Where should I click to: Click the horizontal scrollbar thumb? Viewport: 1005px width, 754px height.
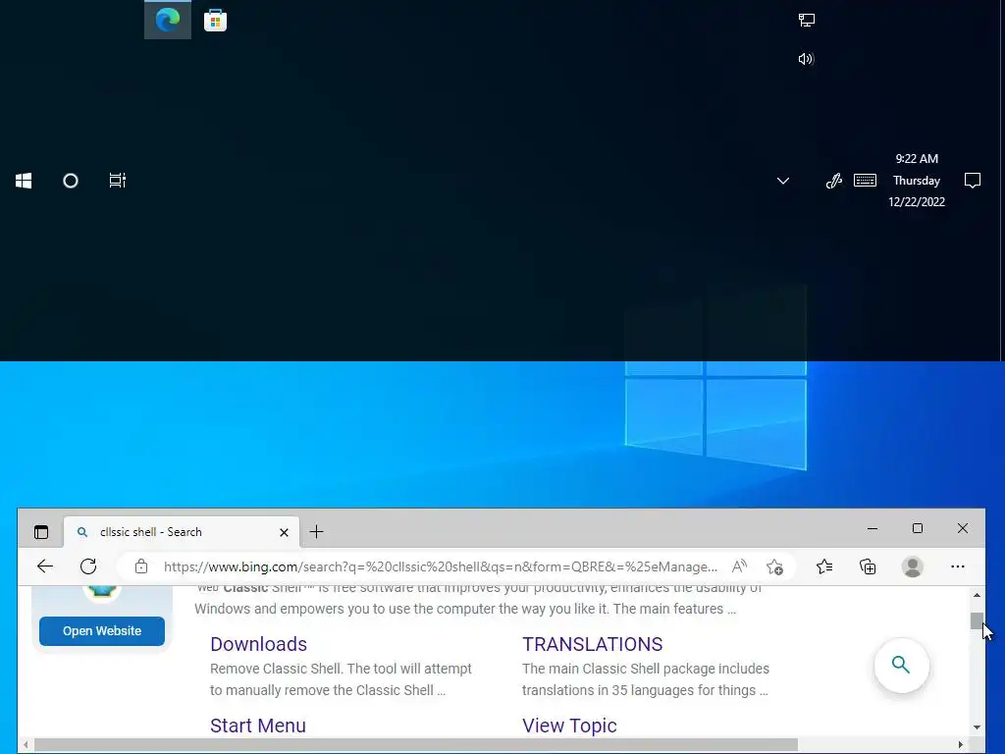(416, 744)
